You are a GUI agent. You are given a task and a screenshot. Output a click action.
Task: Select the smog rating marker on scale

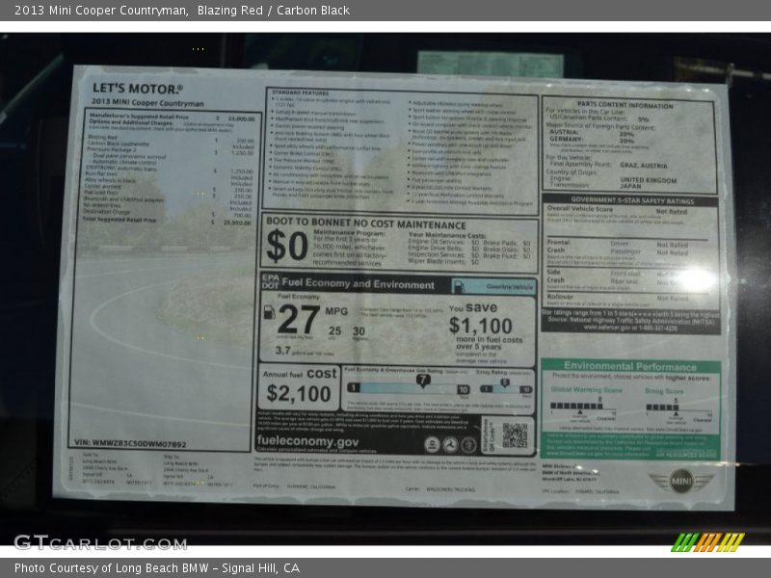coord(504,382)
